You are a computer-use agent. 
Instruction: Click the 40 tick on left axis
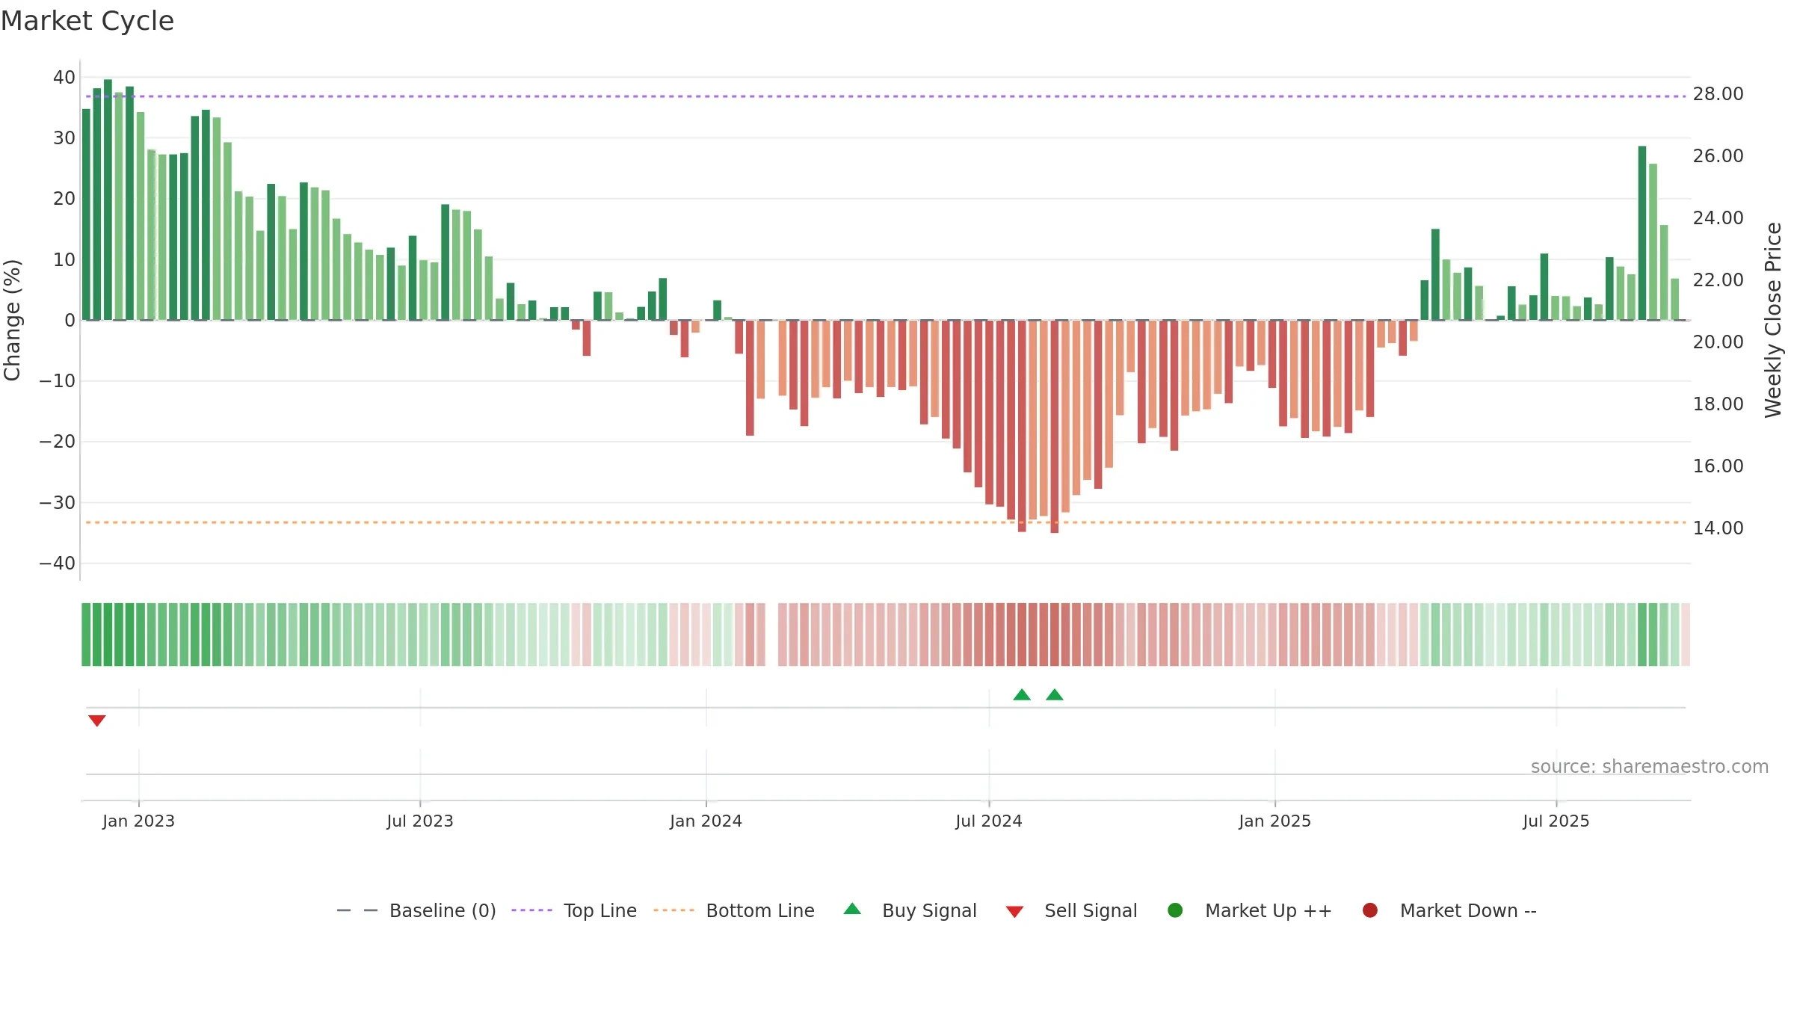click(64, 77)
